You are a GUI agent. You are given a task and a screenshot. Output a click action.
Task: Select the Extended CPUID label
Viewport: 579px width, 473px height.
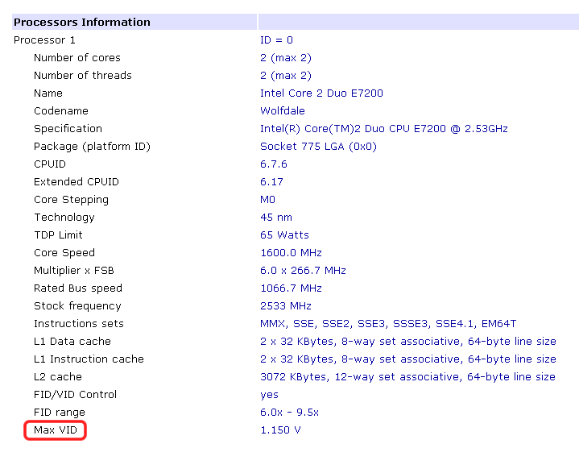coord(77,182)
